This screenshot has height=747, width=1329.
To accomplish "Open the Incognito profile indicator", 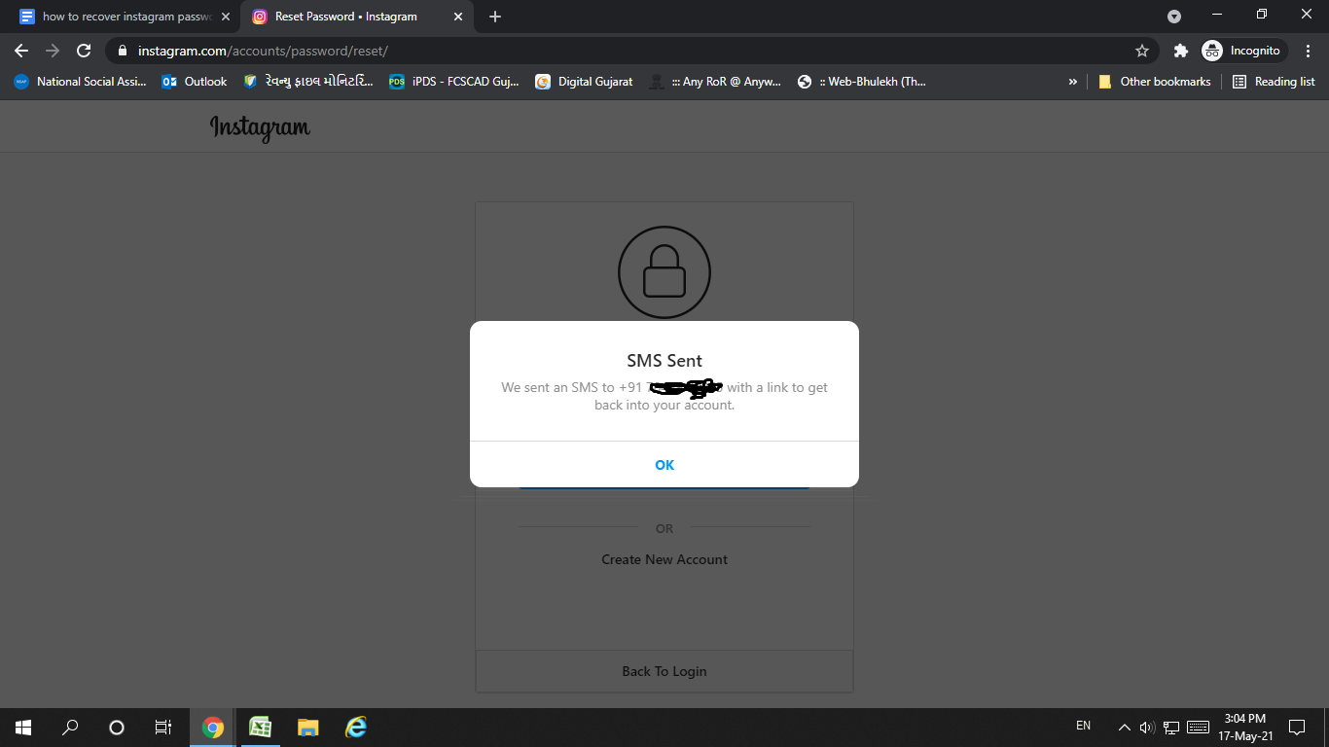I will [1244, 51].
